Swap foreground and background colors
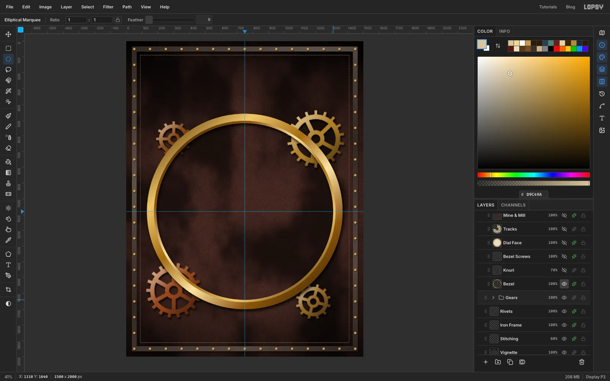 [x=498, y=46]
